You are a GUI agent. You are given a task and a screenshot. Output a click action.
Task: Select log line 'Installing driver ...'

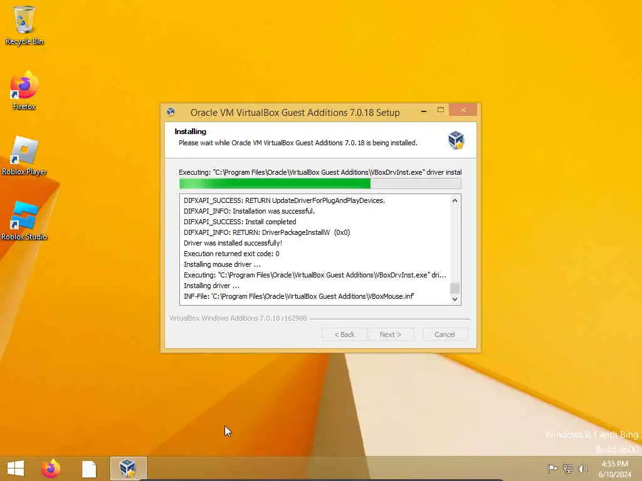click(212, 286)
